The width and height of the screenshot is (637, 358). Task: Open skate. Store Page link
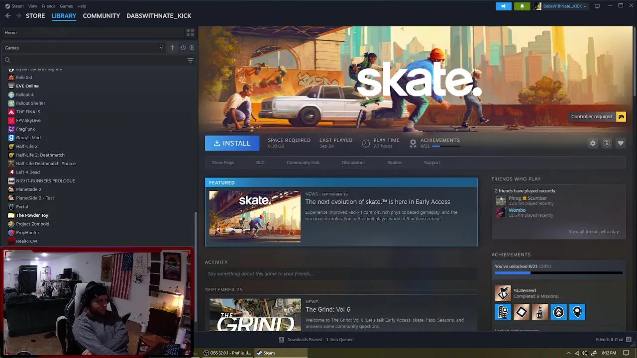click(x=223, y=163)
